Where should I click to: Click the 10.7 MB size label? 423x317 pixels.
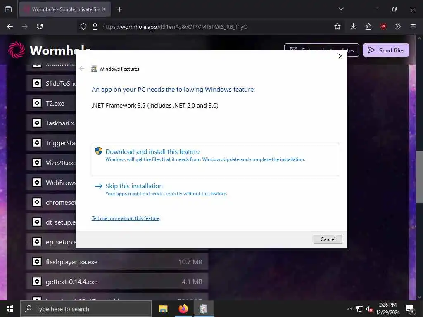click(190, 262)
